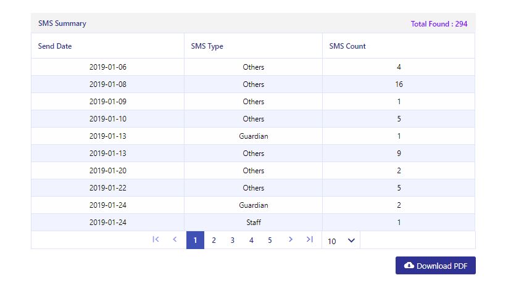
Task: Click SMS count 4 cell
Action: pos(399,67)
